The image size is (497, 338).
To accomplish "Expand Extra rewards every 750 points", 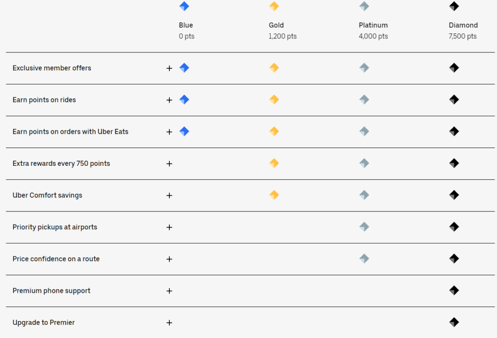I will pos(169,163).
